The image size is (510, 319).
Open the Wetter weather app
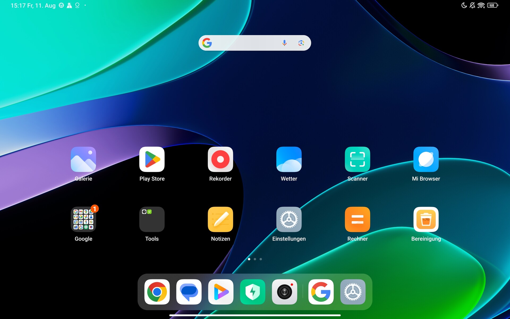(x=289, y=159)
